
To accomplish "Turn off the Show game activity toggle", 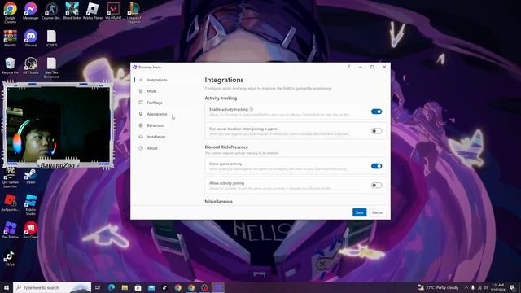I will pyautogui.click(x=376, y=166).
